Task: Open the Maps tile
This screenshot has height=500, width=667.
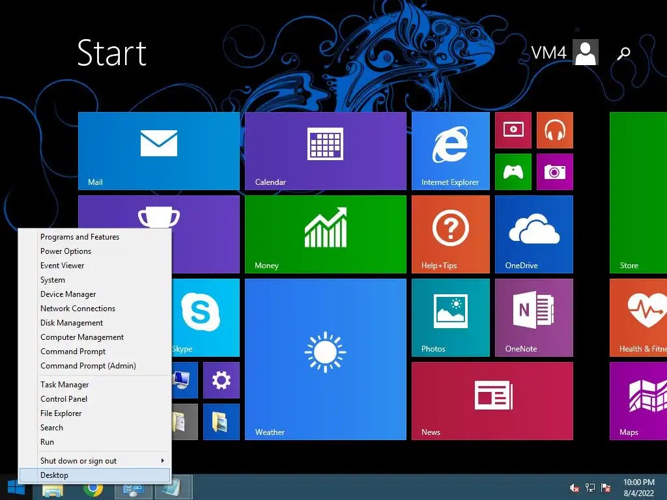Action: (638, 401)
